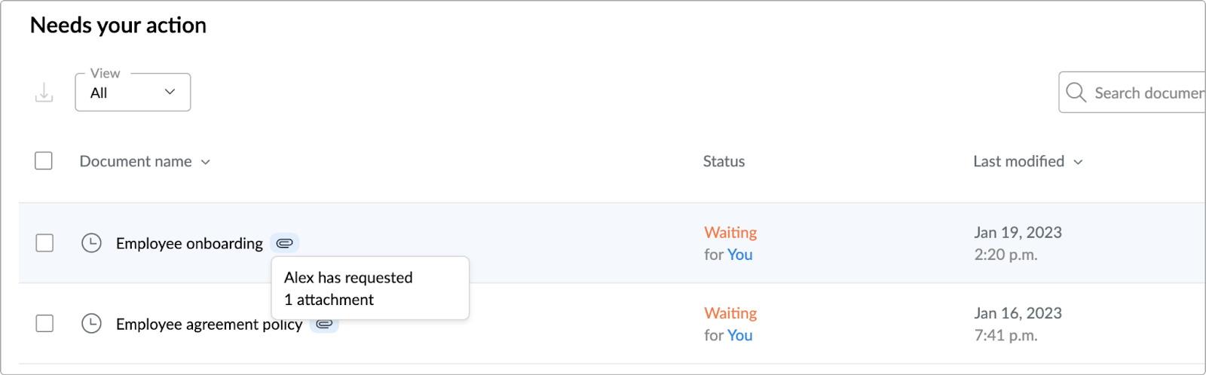Viewport: 1206px width, 375px height.
Task: Sort by Document name column chevron
Action: pos(205,162)
